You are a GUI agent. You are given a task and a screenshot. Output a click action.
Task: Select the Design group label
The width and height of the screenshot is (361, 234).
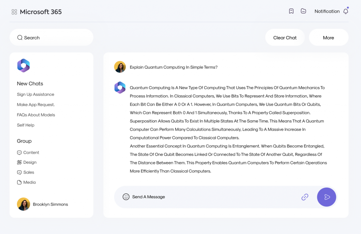[30, 162]
